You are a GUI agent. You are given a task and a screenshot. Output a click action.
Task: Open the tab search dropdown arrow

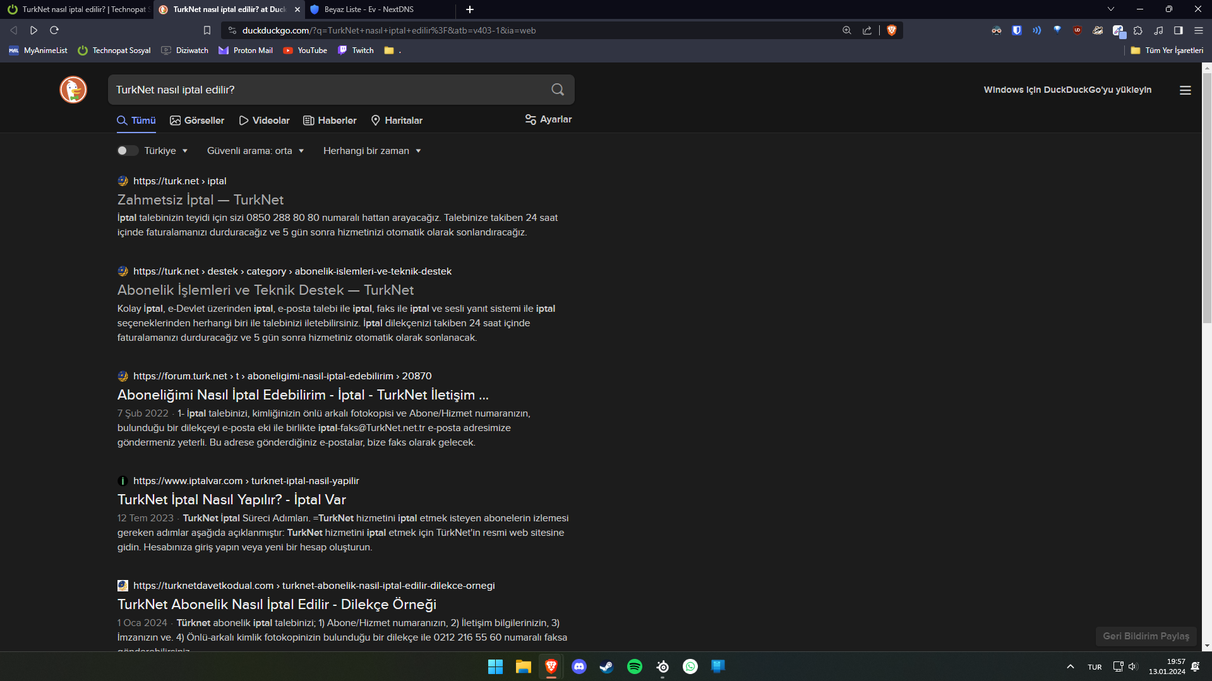pyautogui.click(x=1111, y=9)
